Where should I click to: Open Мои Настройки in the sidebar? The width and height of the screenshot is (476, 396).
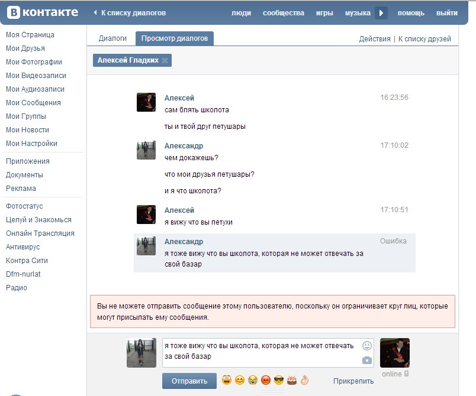click(31, 144)
